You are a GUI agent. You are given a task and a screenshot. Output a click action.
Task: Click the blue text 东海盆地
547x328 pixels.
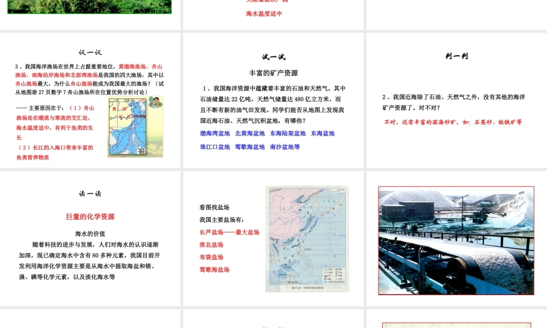(x=323, y=133)
